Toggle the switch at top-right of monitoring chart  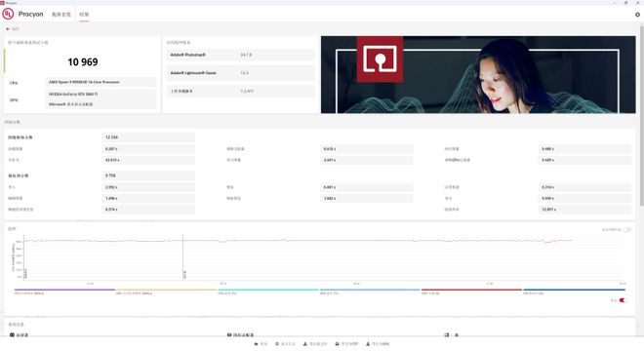point(626,230)
